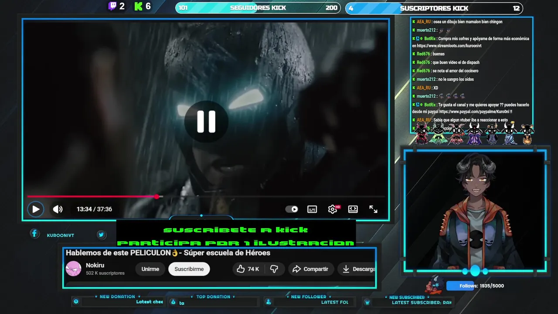Open video settings gear icon
The image size is (558, 314).
[333, 209]
